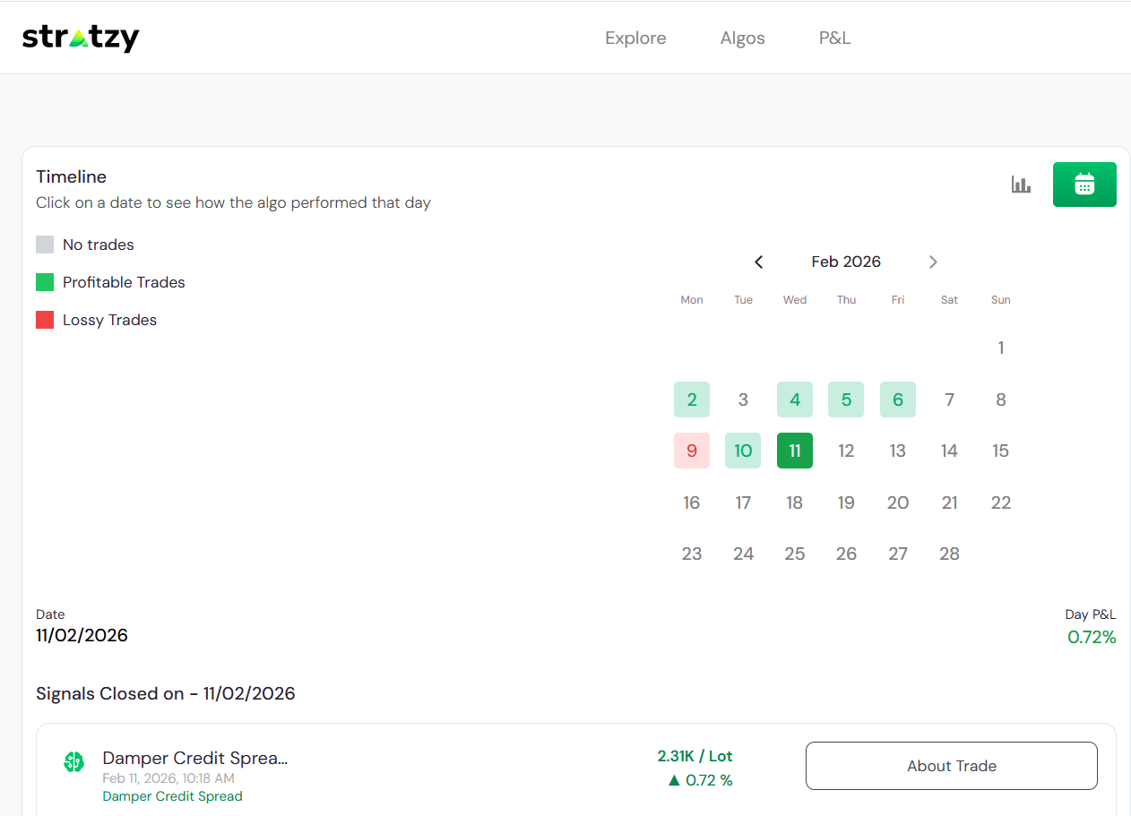Image resolution: width=1131 pixels, height=816 pixels.
Task: Click February 18 in the calendar
Action: tap(794, 502)
